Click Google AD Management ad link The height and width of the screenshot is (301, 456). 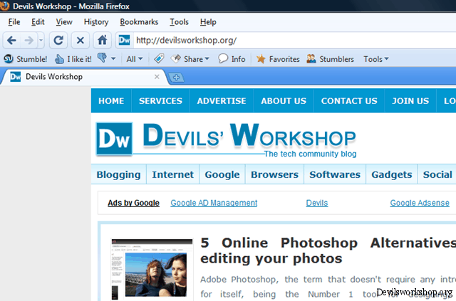pos(214,203)
